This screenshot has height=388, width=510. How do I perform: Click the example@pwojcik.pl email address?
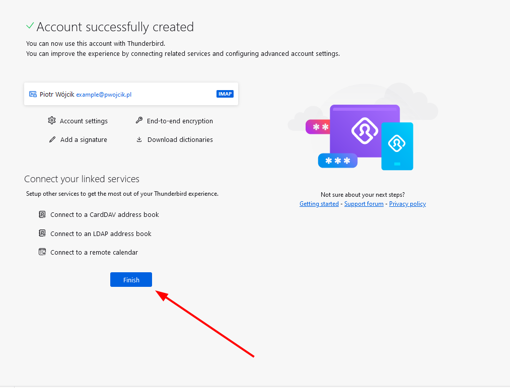[104, 94]
